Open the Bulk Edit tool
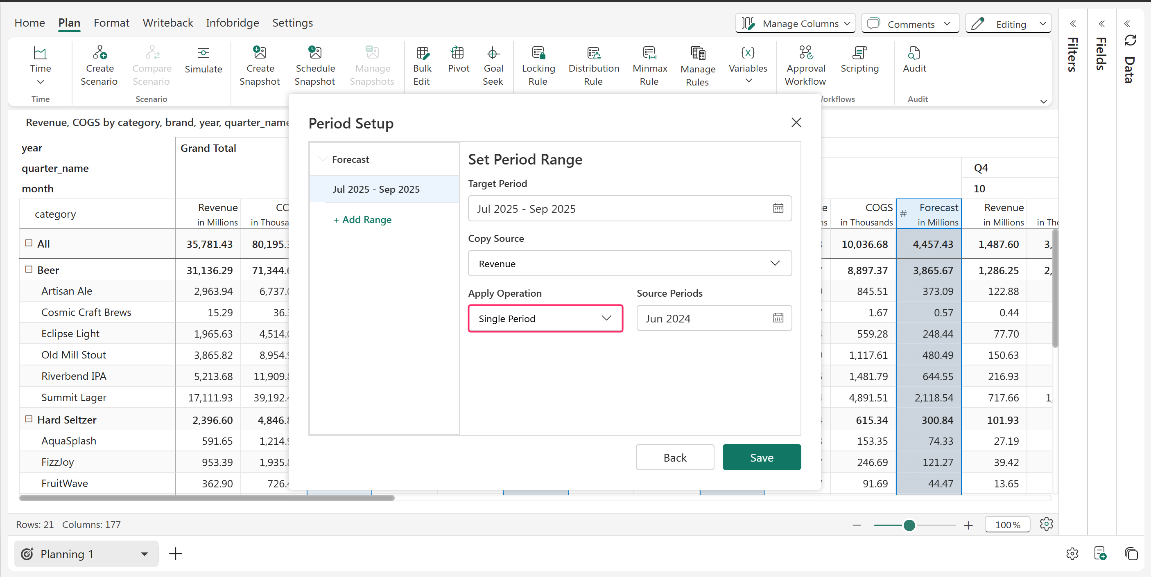The width and height of the screenshot is (1151, 577). (x=422, y=53)
